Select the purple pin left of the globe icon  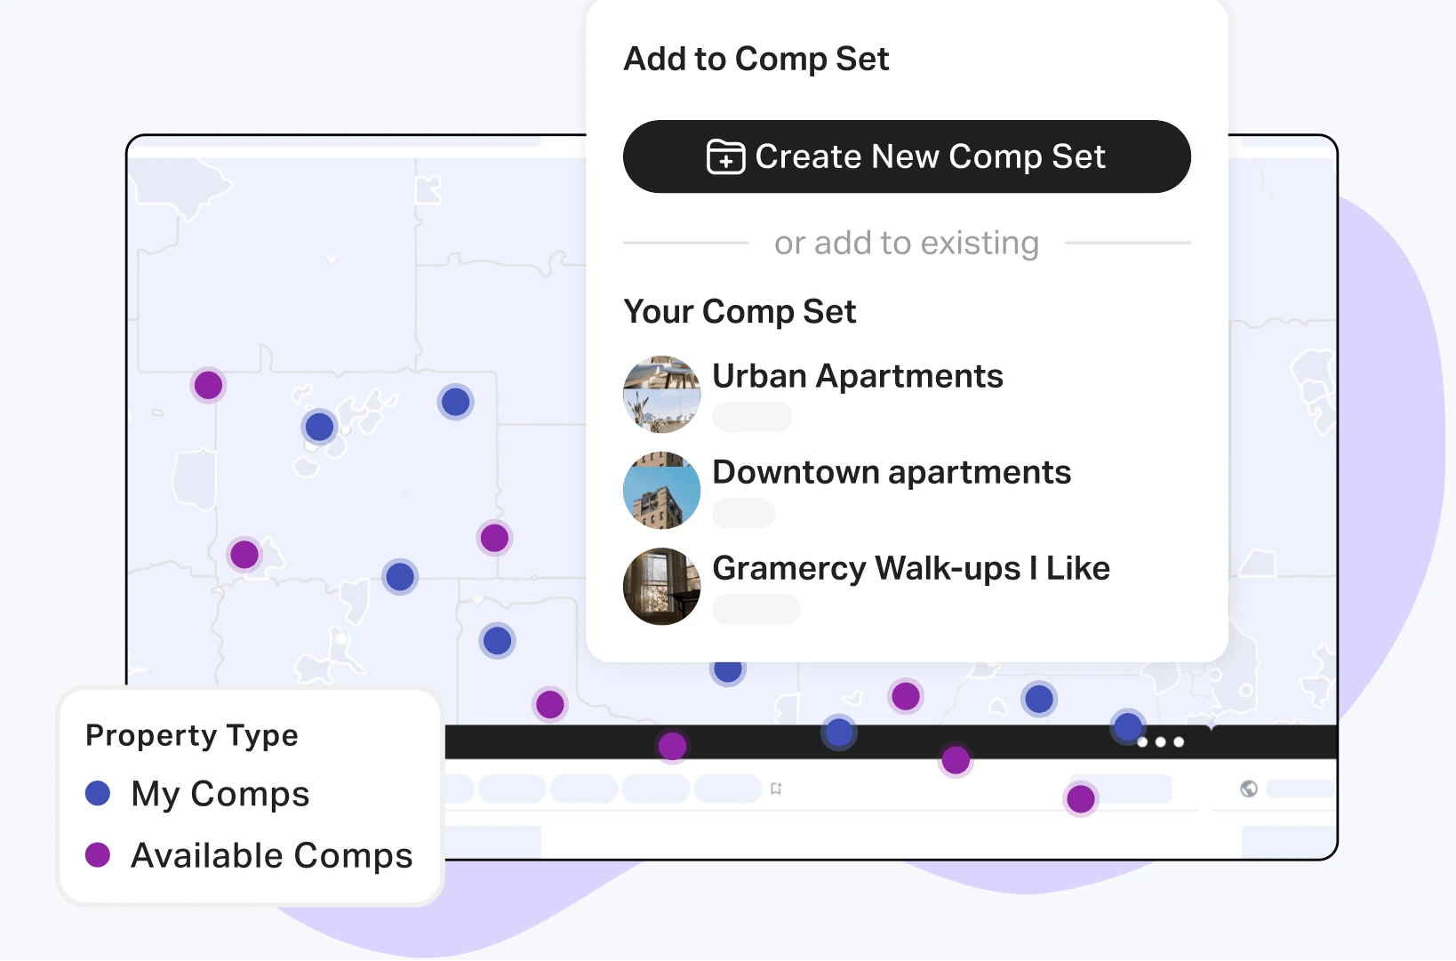pyautogui.click(x=1081, y=799)
